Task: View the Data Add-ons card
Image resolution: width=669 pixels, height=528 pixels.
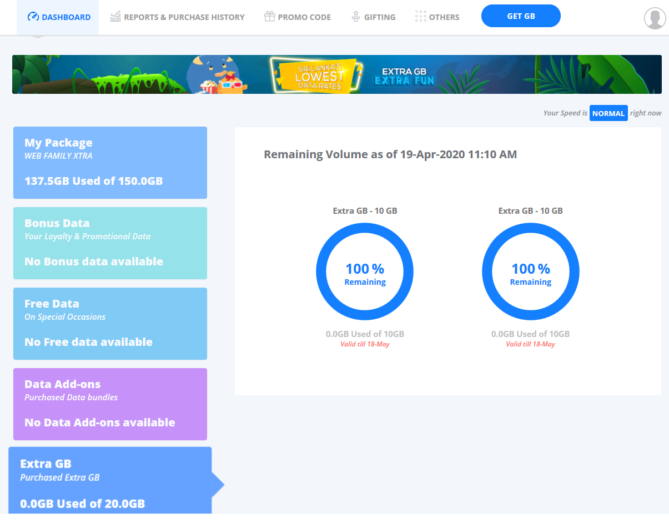Action: [x=110, y=404]
